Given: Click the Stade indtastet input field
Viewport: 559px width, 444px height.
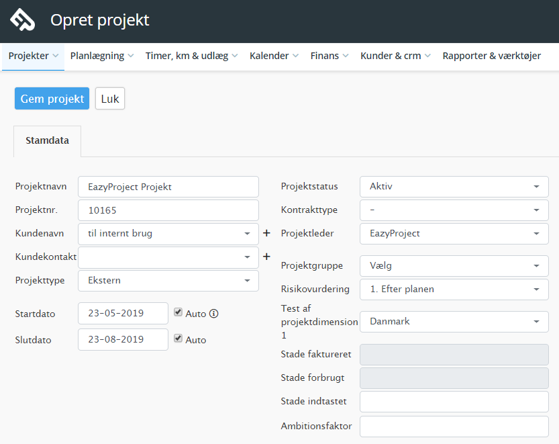Looking at the screenshot, I should click(x=454, y=402).
